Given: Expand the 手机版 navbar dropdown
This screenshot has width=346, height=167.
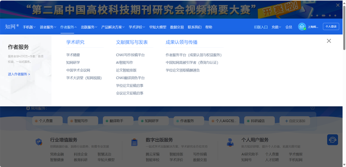Looking at the screenshot, I should (29, 27).
